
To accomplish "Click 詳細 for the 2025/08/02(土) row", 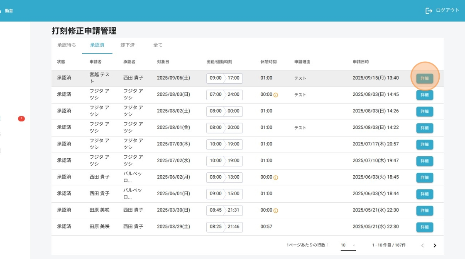I will pyautogui.click(x=425, y=111).
